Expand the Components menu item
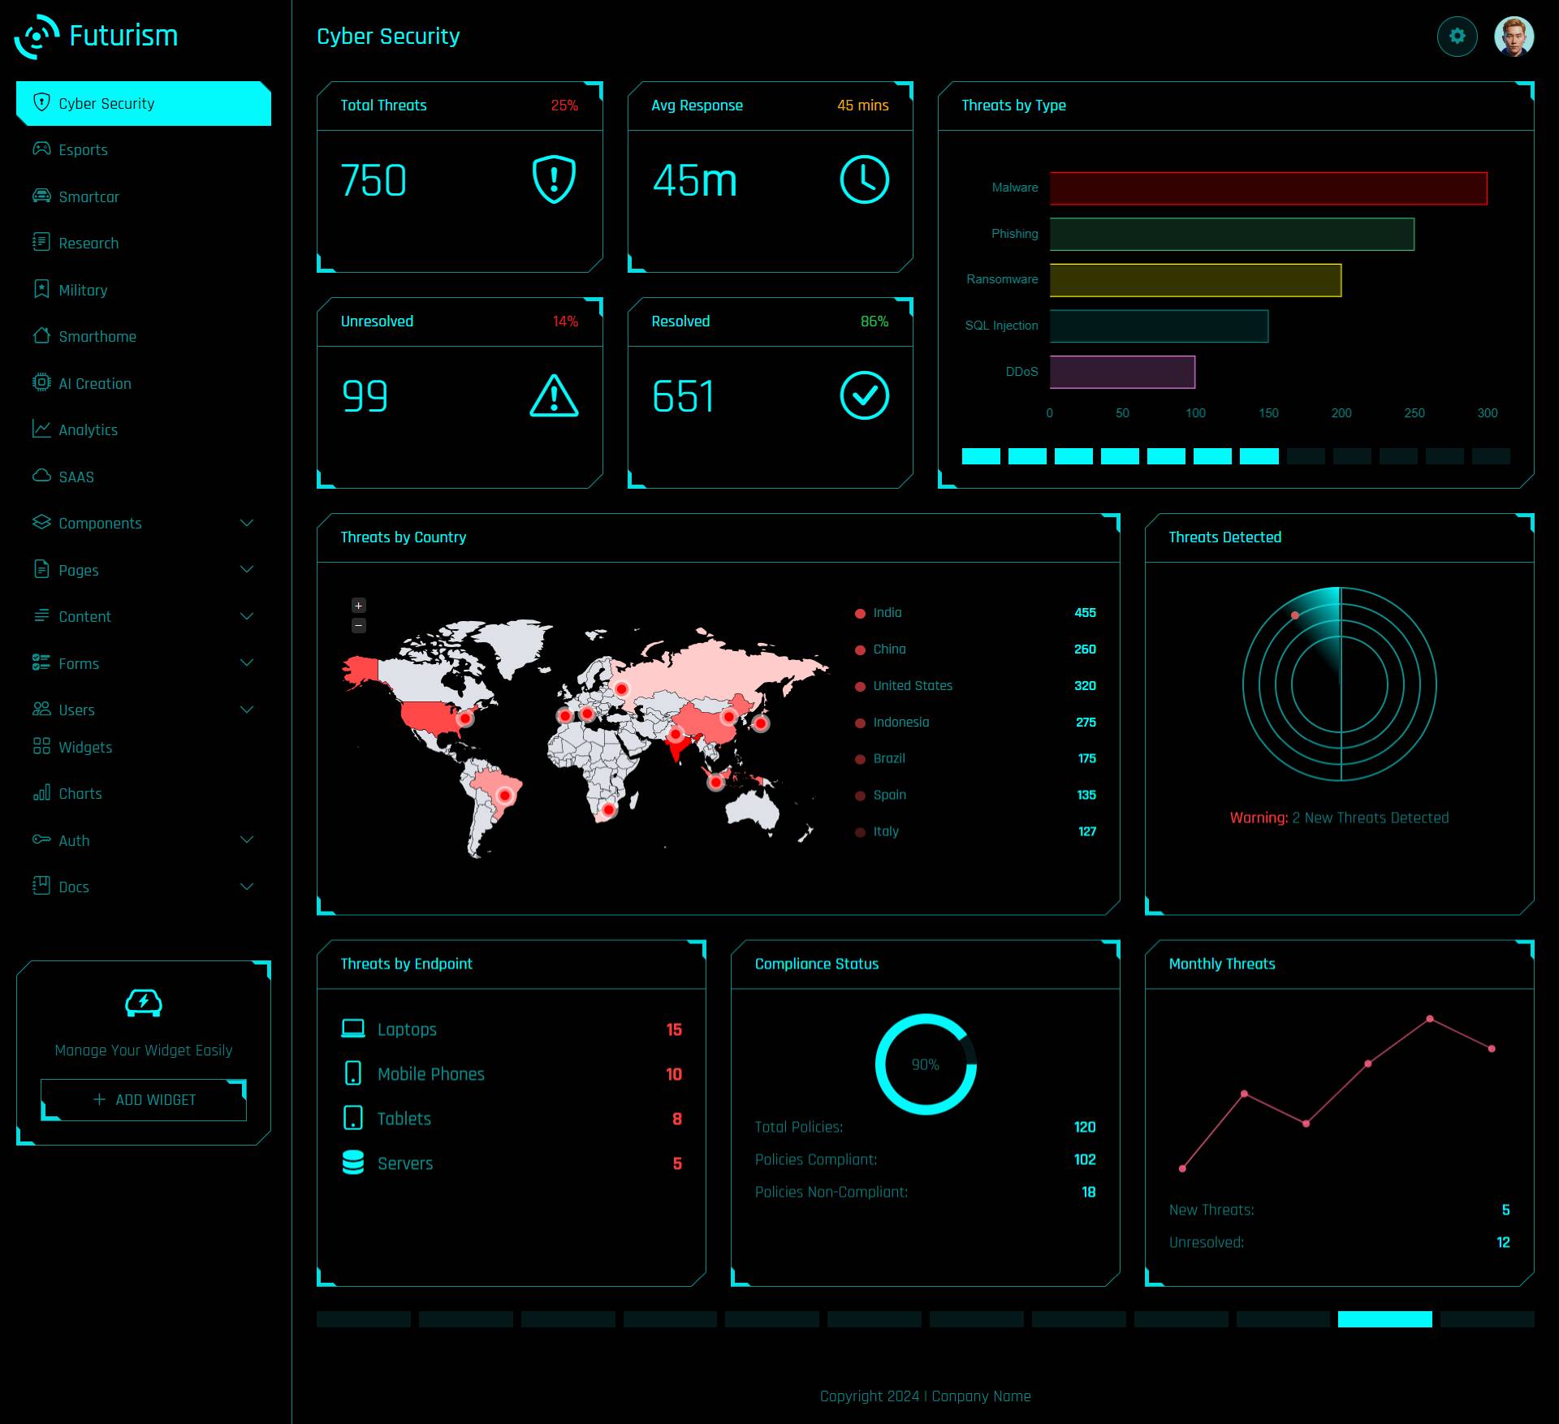The height and width of the screenshot is (1424, 1559). (143, 523)
